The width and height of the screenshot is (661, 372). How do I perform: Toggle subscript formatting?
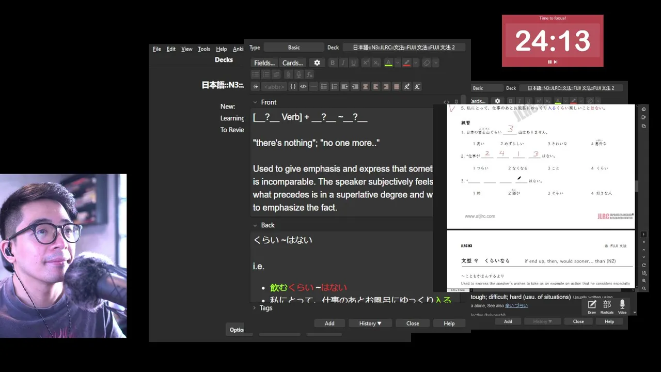(376, 63)
